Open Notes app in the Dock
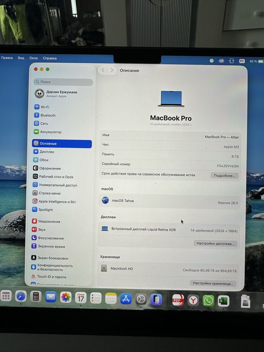 pyautogui.click(x=111, y=298)
